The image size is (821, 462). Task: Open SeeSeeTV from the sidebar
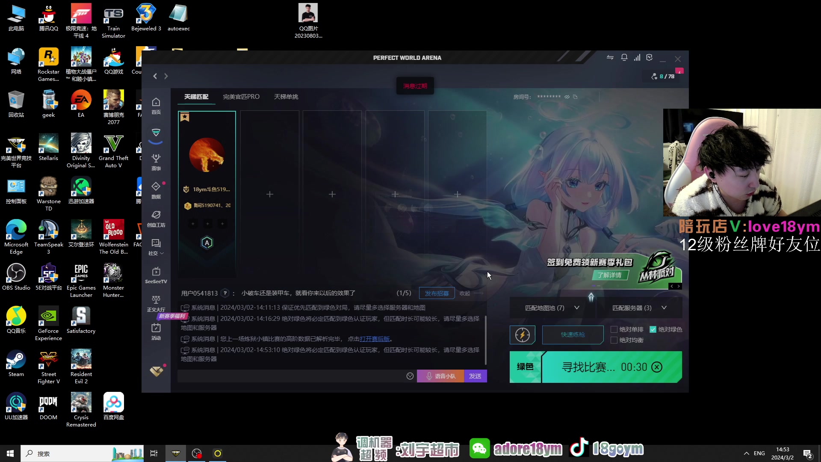[156, 275]
